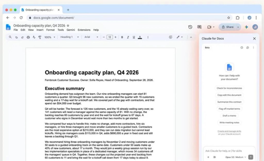
Task: Increase font size with plus
Action: click(115, 37)
